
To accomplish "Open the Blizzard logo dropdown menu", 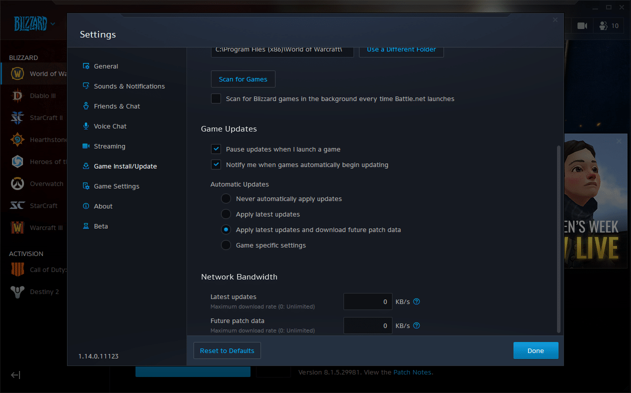I will tap(34, 23).
